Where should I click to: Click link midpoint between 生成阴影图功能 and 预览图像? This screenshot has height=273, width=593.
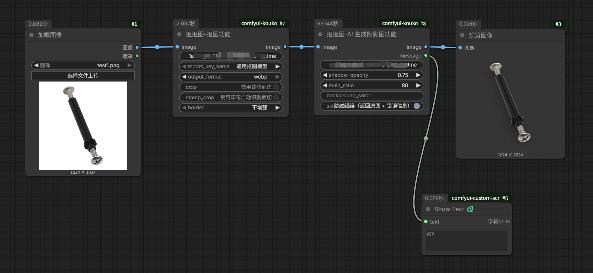click(x=443, y=47)
